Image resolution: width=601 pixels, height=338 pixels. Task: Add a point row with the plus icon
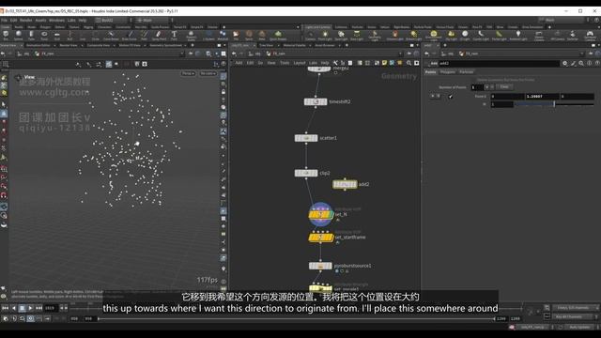coord(432,96)
